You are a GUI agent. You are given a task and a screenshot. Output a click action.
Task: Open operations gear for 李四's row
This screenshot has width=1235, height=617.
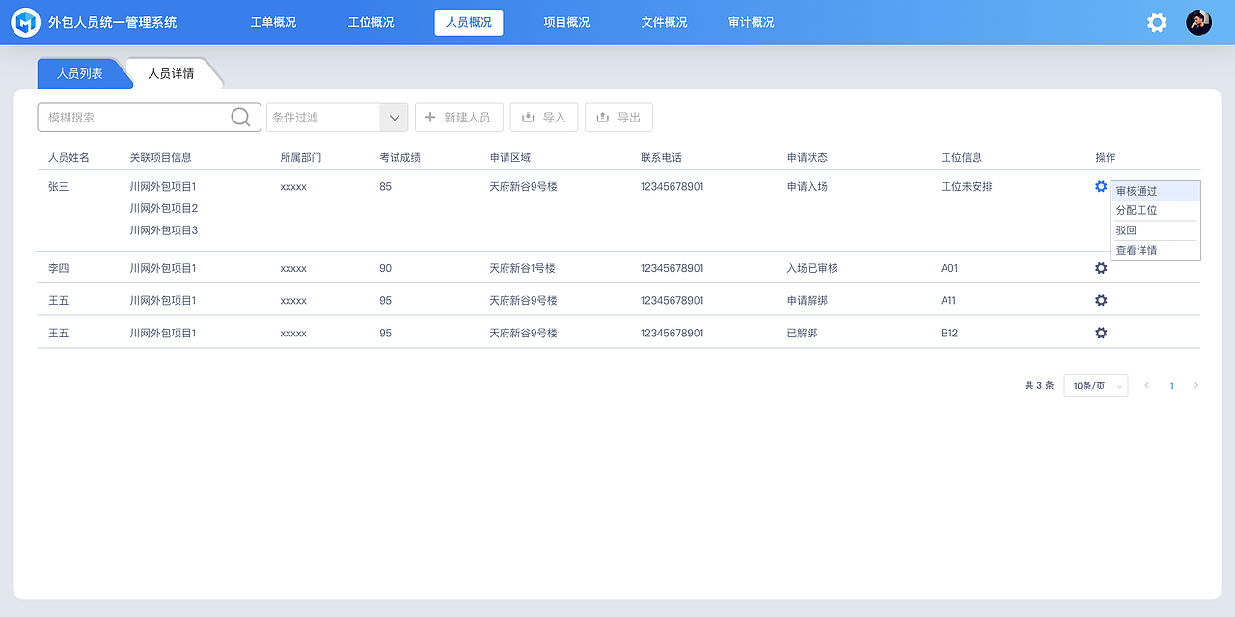1101,267
